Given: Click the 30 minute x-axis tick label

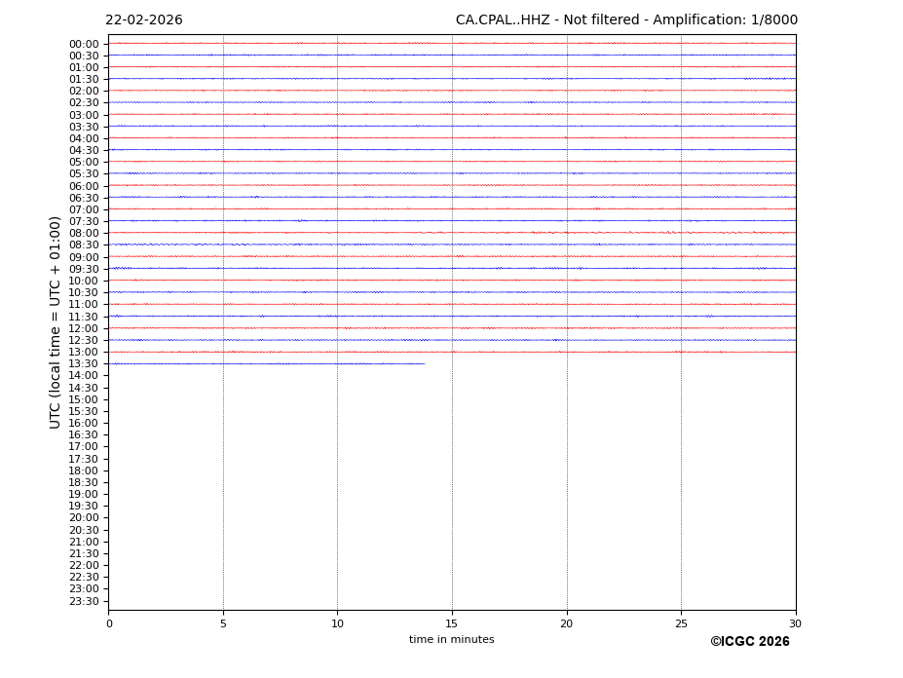Looking at the screenshot, I should point(795,623).
